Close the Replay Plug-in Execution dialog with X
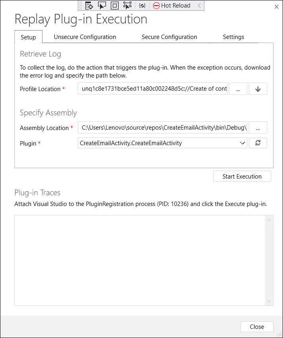This screenshot has height=338, width=283. (277, 7)
